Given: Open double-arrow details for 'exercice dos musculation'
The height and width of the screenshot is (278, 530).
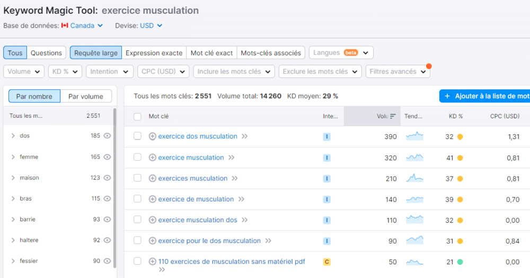Looking at the screenshot, I should tap(245, 136).
